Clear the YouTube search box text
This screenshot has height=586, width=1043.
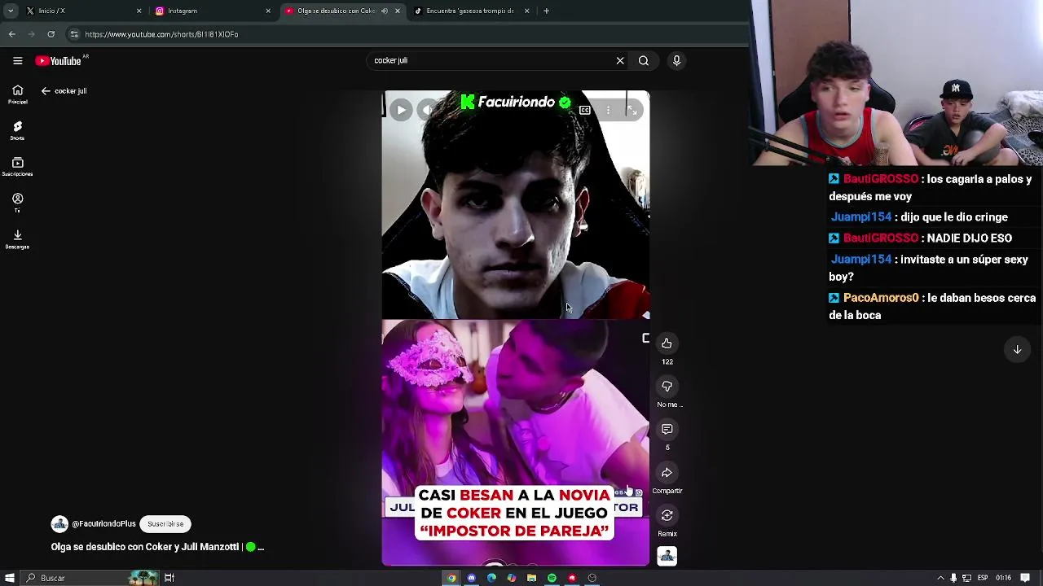pos(620,60)
